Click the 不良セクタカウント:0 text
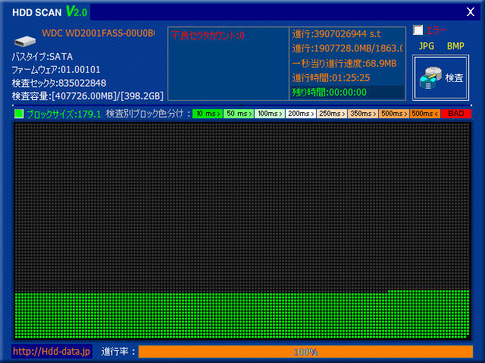The height and width of the screenshot is (363, 485). (208, 36)
